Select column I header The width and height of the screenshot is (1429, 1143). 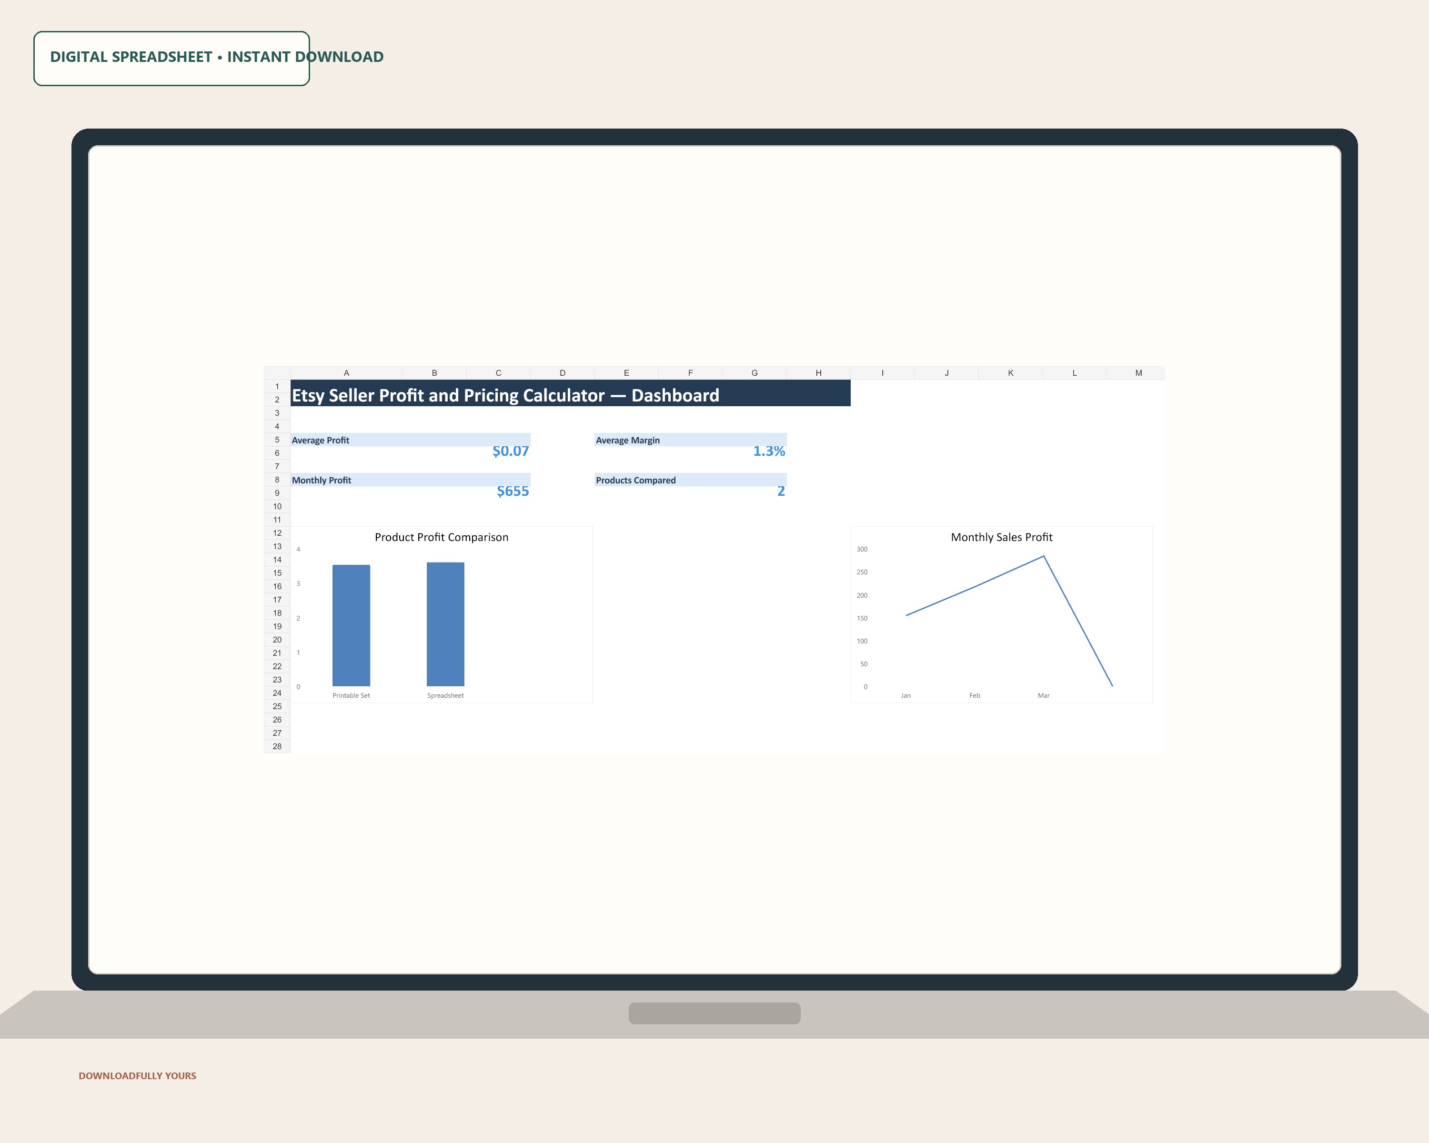click(882, 373)
